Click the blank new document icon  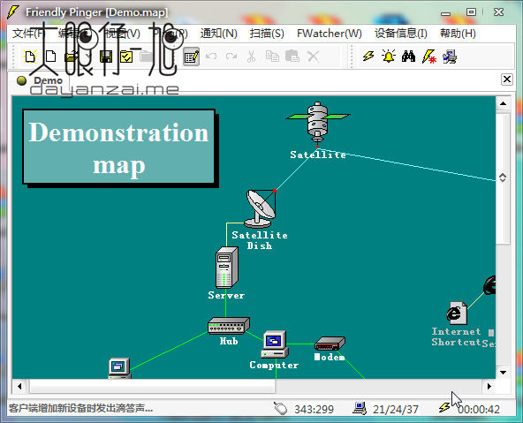point(50,57)
